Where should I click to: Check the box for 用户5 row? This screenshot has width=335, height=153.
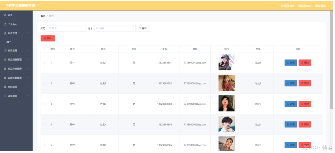tap(44, 145)
